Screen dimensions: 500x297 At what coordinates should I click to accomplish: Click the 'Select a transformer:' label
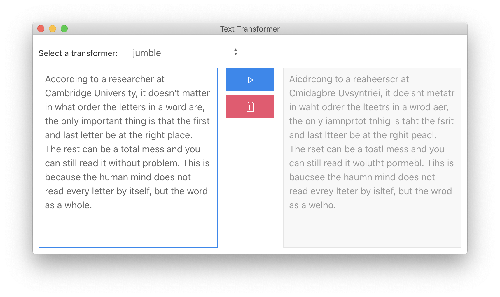pos(78,53)
